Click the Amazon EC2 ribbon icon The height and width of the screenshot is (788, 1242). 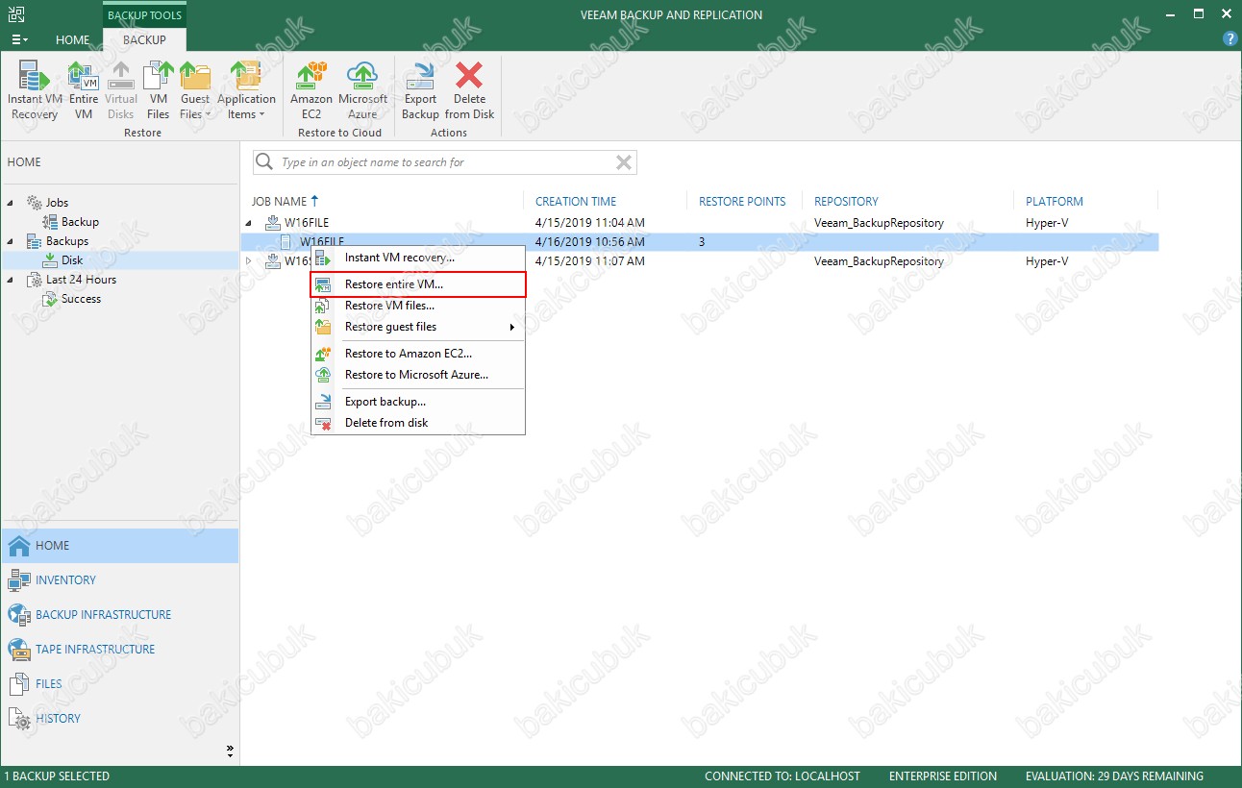point(311,90)
